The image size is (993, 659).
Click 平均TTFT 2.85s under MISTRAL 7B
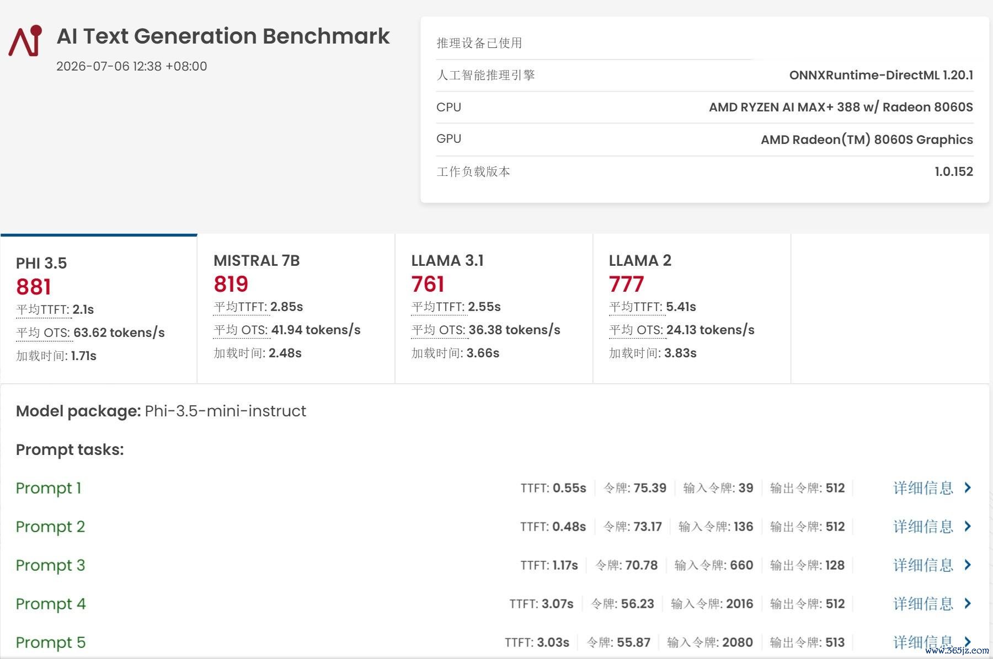pyautogui.click(x=259, y=307)
